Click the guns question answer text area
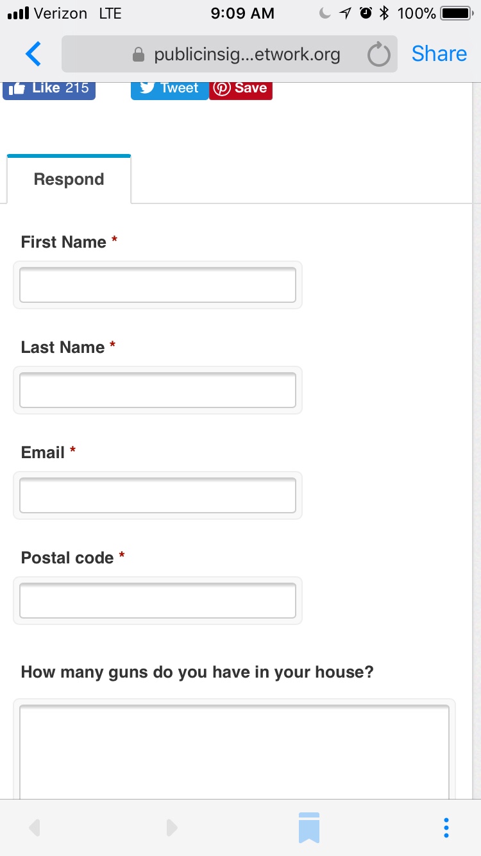481x856 pixels. tap(234, 751)
